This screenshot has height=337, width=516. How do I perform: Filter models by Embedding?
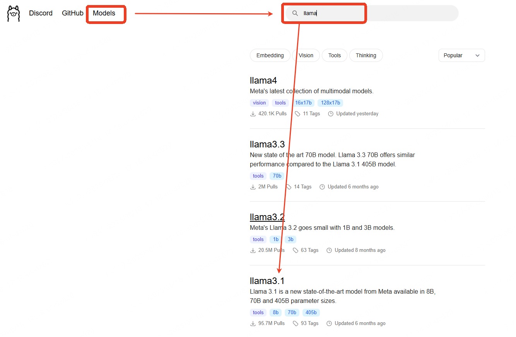tap(270, 55)
